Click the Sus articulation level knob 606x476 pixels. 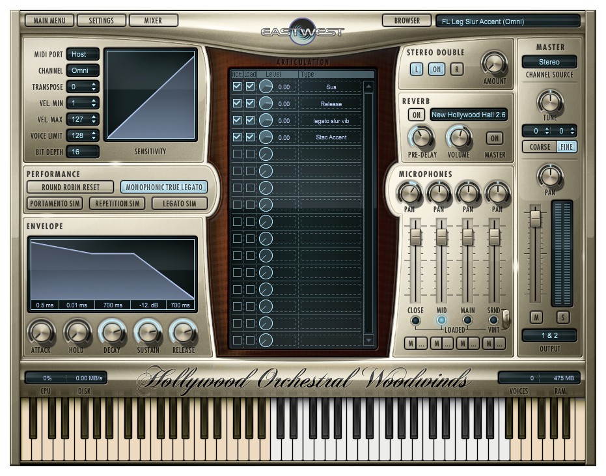click(x=266, y=87)
